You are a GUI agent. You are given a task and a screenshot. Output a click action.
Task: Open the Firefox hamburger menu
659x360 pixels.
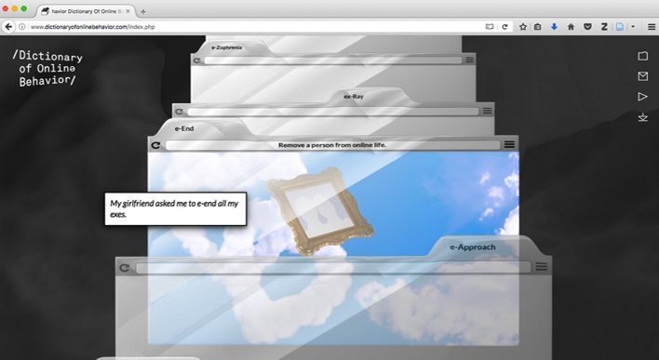[651, 27]
